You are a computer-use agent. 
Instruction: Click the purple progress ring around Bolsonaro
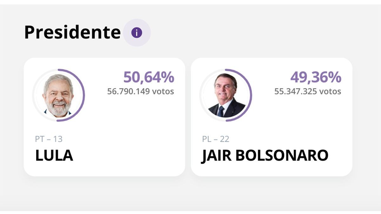[x=251, y=95]
